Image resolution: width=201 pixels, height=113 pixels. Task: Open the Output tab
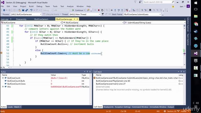171,107
